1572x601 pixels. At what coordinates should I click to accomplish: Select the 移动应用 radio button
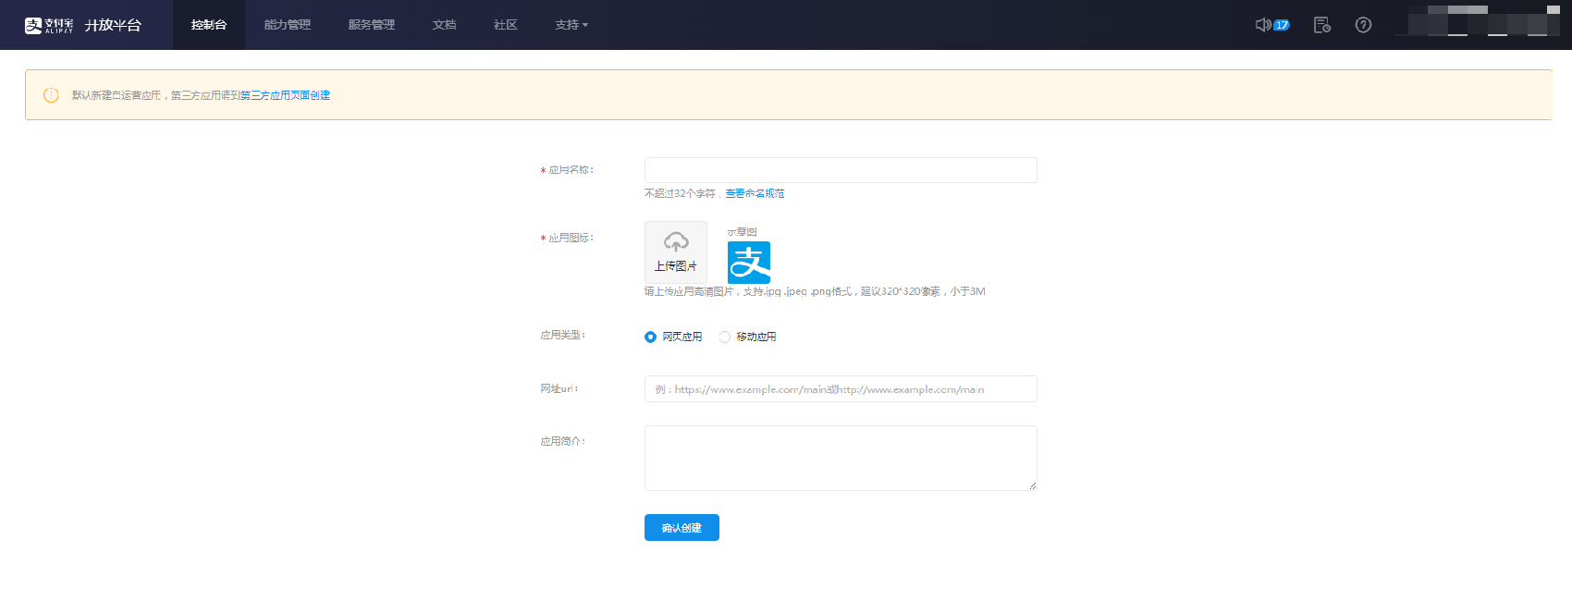725,337
